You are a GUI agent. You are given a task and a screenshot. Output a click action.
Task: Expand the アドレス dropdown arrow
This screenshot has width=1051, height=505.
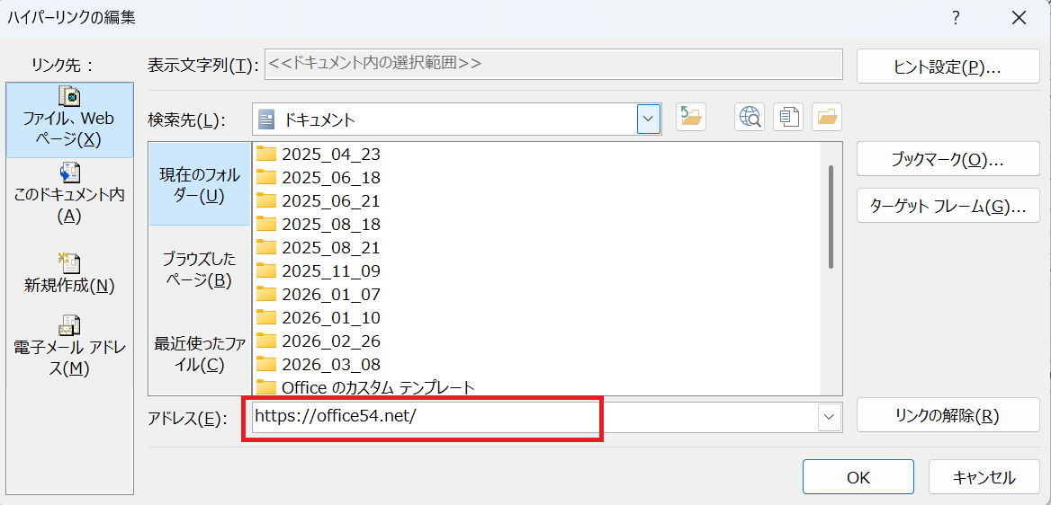pyautogui.click(x=829, y=417)
